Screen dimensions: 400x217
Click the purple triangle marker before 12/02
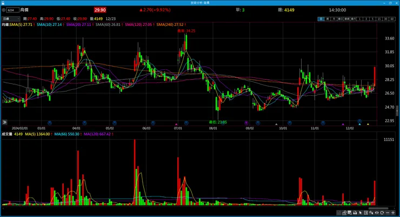point(343,124)
